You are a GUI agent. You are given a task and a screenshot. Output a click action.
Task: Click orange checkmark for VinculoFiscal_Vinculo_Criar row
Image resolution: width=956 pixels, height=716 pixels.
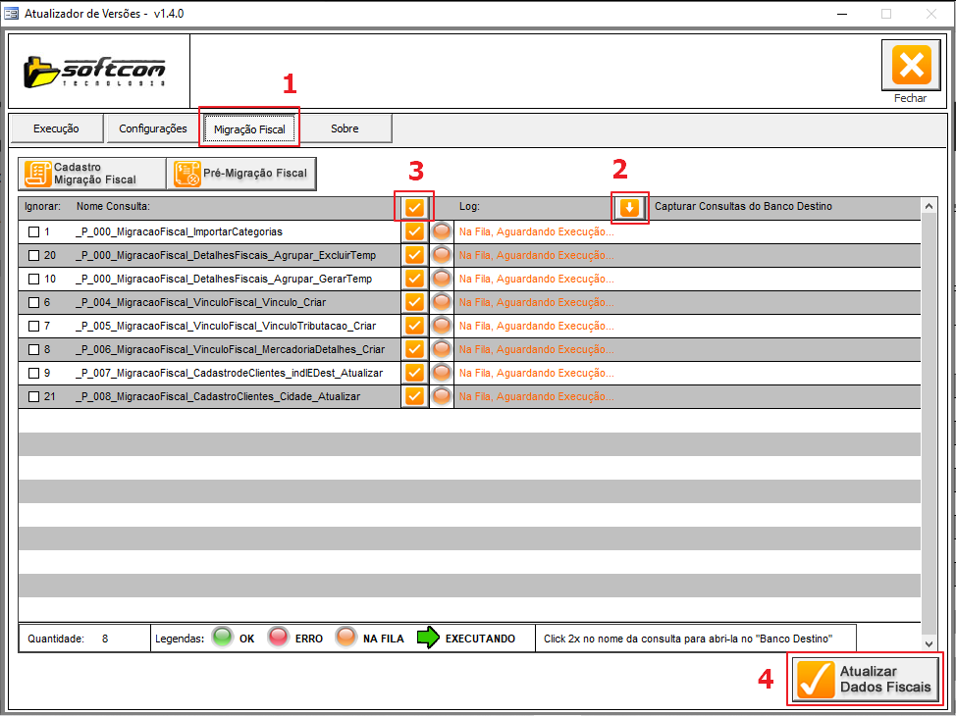[414, 302]
